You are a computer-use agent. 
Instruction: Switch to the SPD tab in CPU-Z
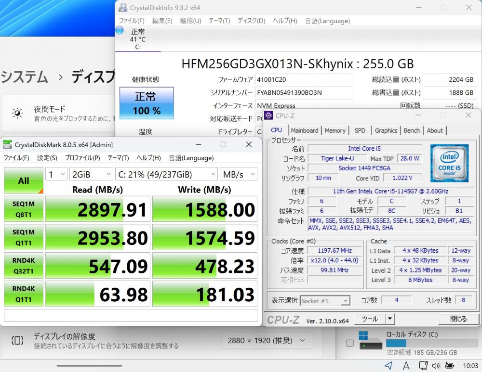(360, 130)
